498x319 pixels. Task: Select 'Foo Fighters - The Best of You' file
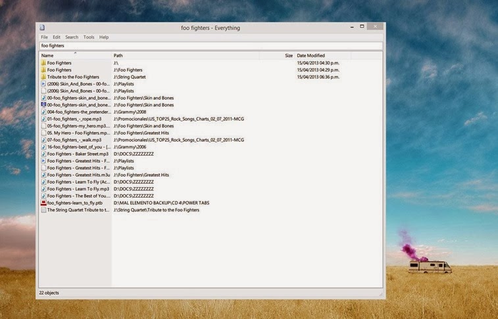click(x=79, y=196)
